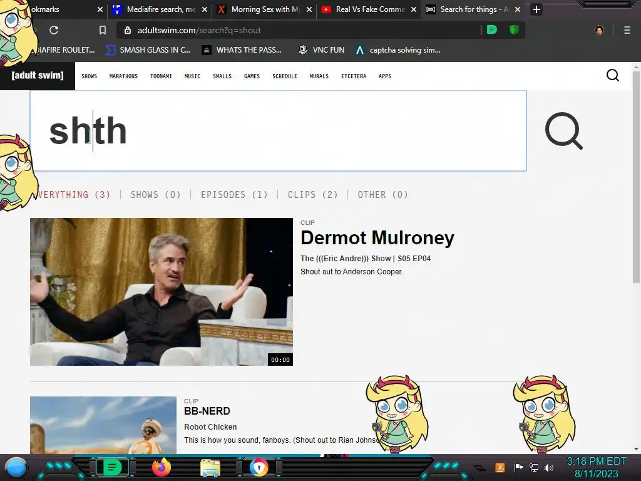The image size is (641, 481).
Task: Go to the [adult swim] home logo
Action: click(38, 76)
